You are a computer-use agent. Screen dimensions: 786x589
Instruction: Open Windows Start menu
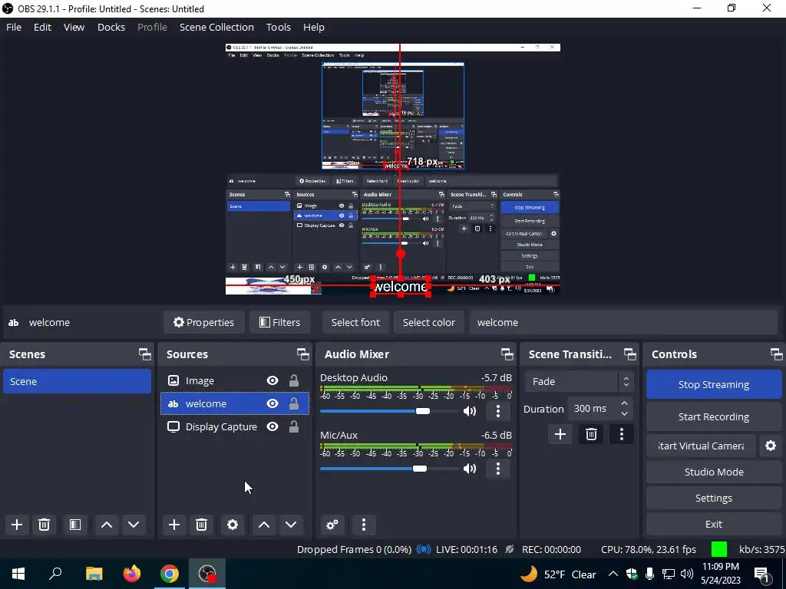[x=18, y=574]
